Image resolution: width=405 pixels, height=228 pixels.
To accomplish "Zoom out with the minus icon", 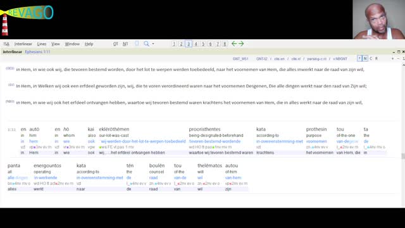I will tap(398, 59).
